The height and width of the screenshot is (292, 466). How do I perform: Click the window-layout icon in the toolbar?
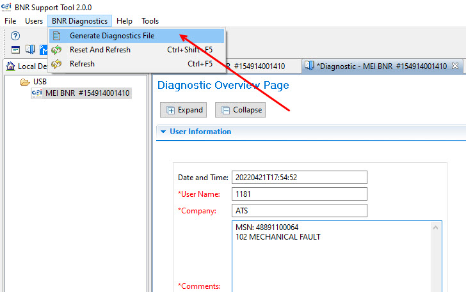coord(16,50)
